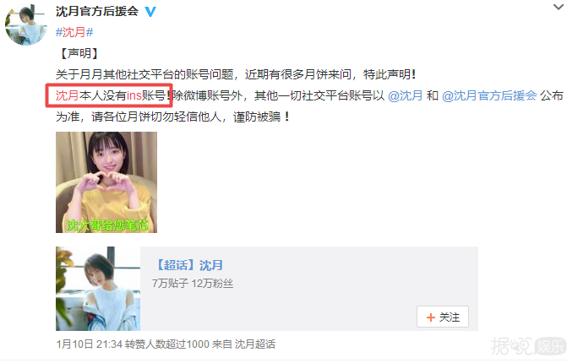Image resolution: width=567 pixels, height=363 pixels.
Task: Click the 沈月超话 source link
Action: point(255,344)
